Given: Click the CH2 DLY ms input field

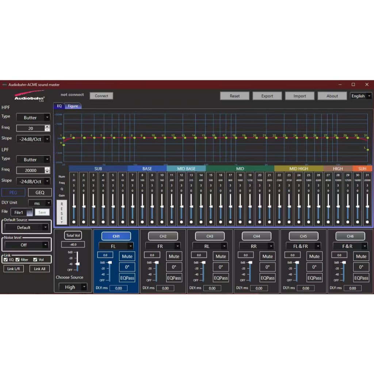Looking at the screenshot, I should [x=165, y=288].
